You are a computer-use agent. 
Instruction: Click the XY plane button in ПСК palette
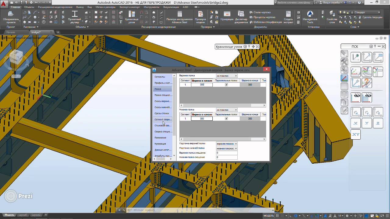coord(356,134)
